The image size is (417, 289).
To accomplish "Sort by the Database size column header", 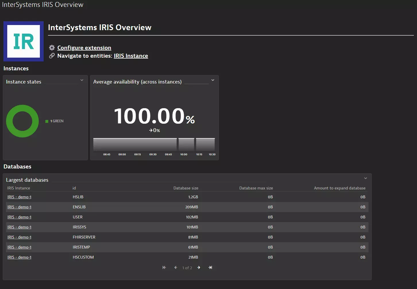I will (186, 188).
